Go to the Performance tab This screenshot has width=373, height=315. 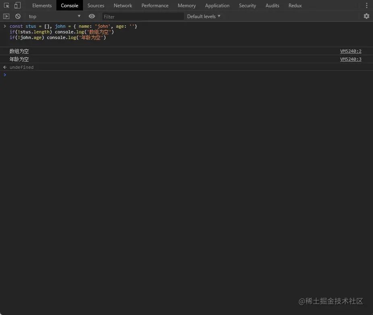[x=155, y=6]
